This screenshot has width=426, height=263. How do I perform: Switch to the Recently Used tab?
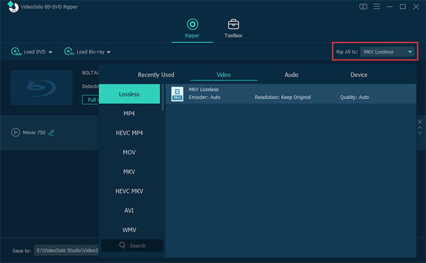click(x=156, y=75)
